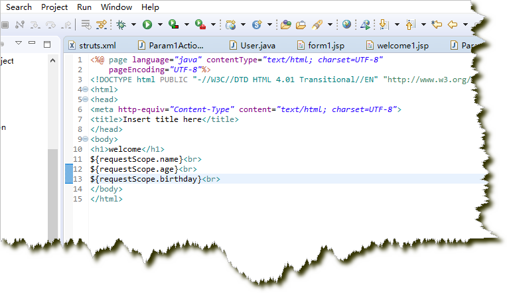Viewport: 507px width, 293px height.
Task: Open the Search menu
Action: [19, 7]
